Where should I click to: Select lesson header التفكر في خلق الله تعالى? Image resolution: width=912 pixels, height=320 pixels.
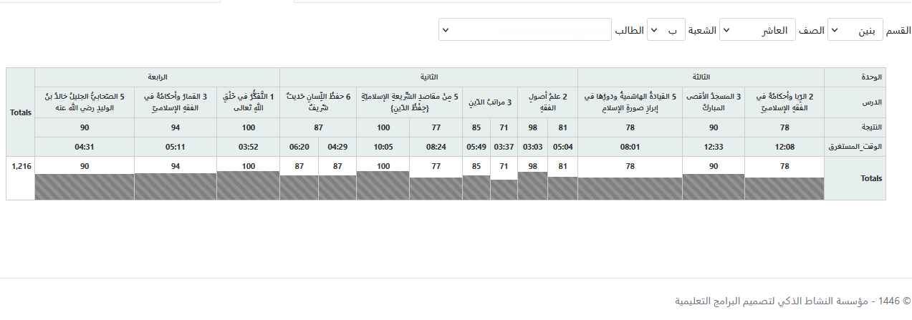tap(248, 102)
